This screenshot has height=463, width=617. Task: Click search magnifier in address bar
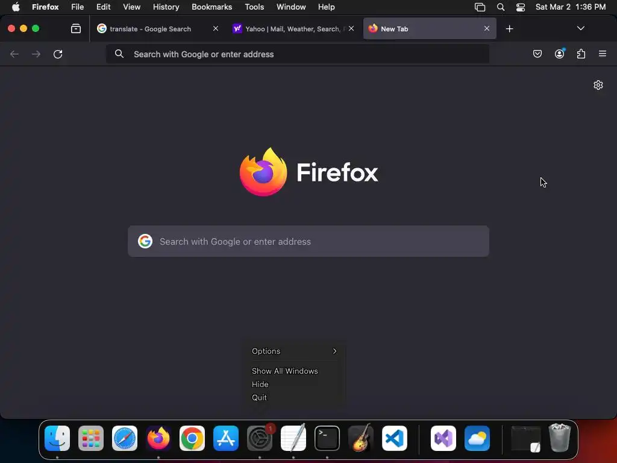tap(119, 54)
